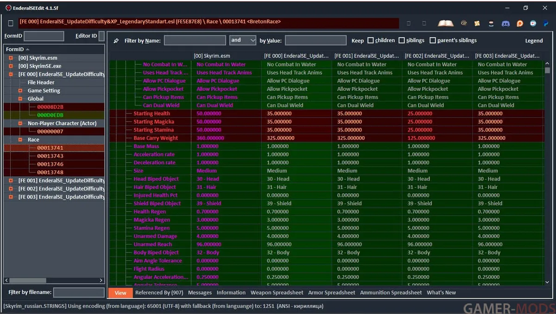The width and height of the screenshot is (556, 314).
Task: Click the Filter by filename input field
Action: tap(78, 292)
